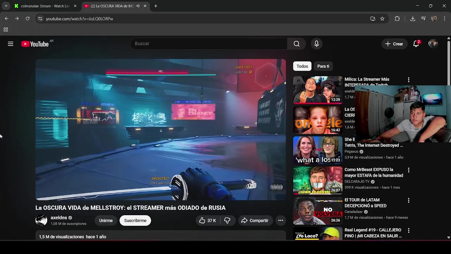Open El TOUR de LATAM video thumbnail
This screenshot has height=254, width=451.
tap(318, 211)
